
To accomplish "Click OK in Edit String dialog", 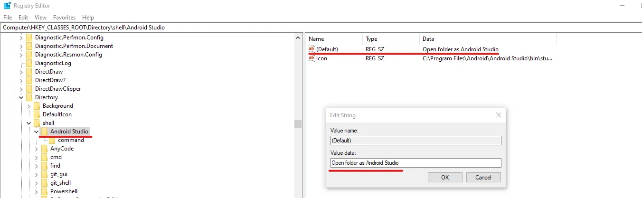I will point(445,177).
